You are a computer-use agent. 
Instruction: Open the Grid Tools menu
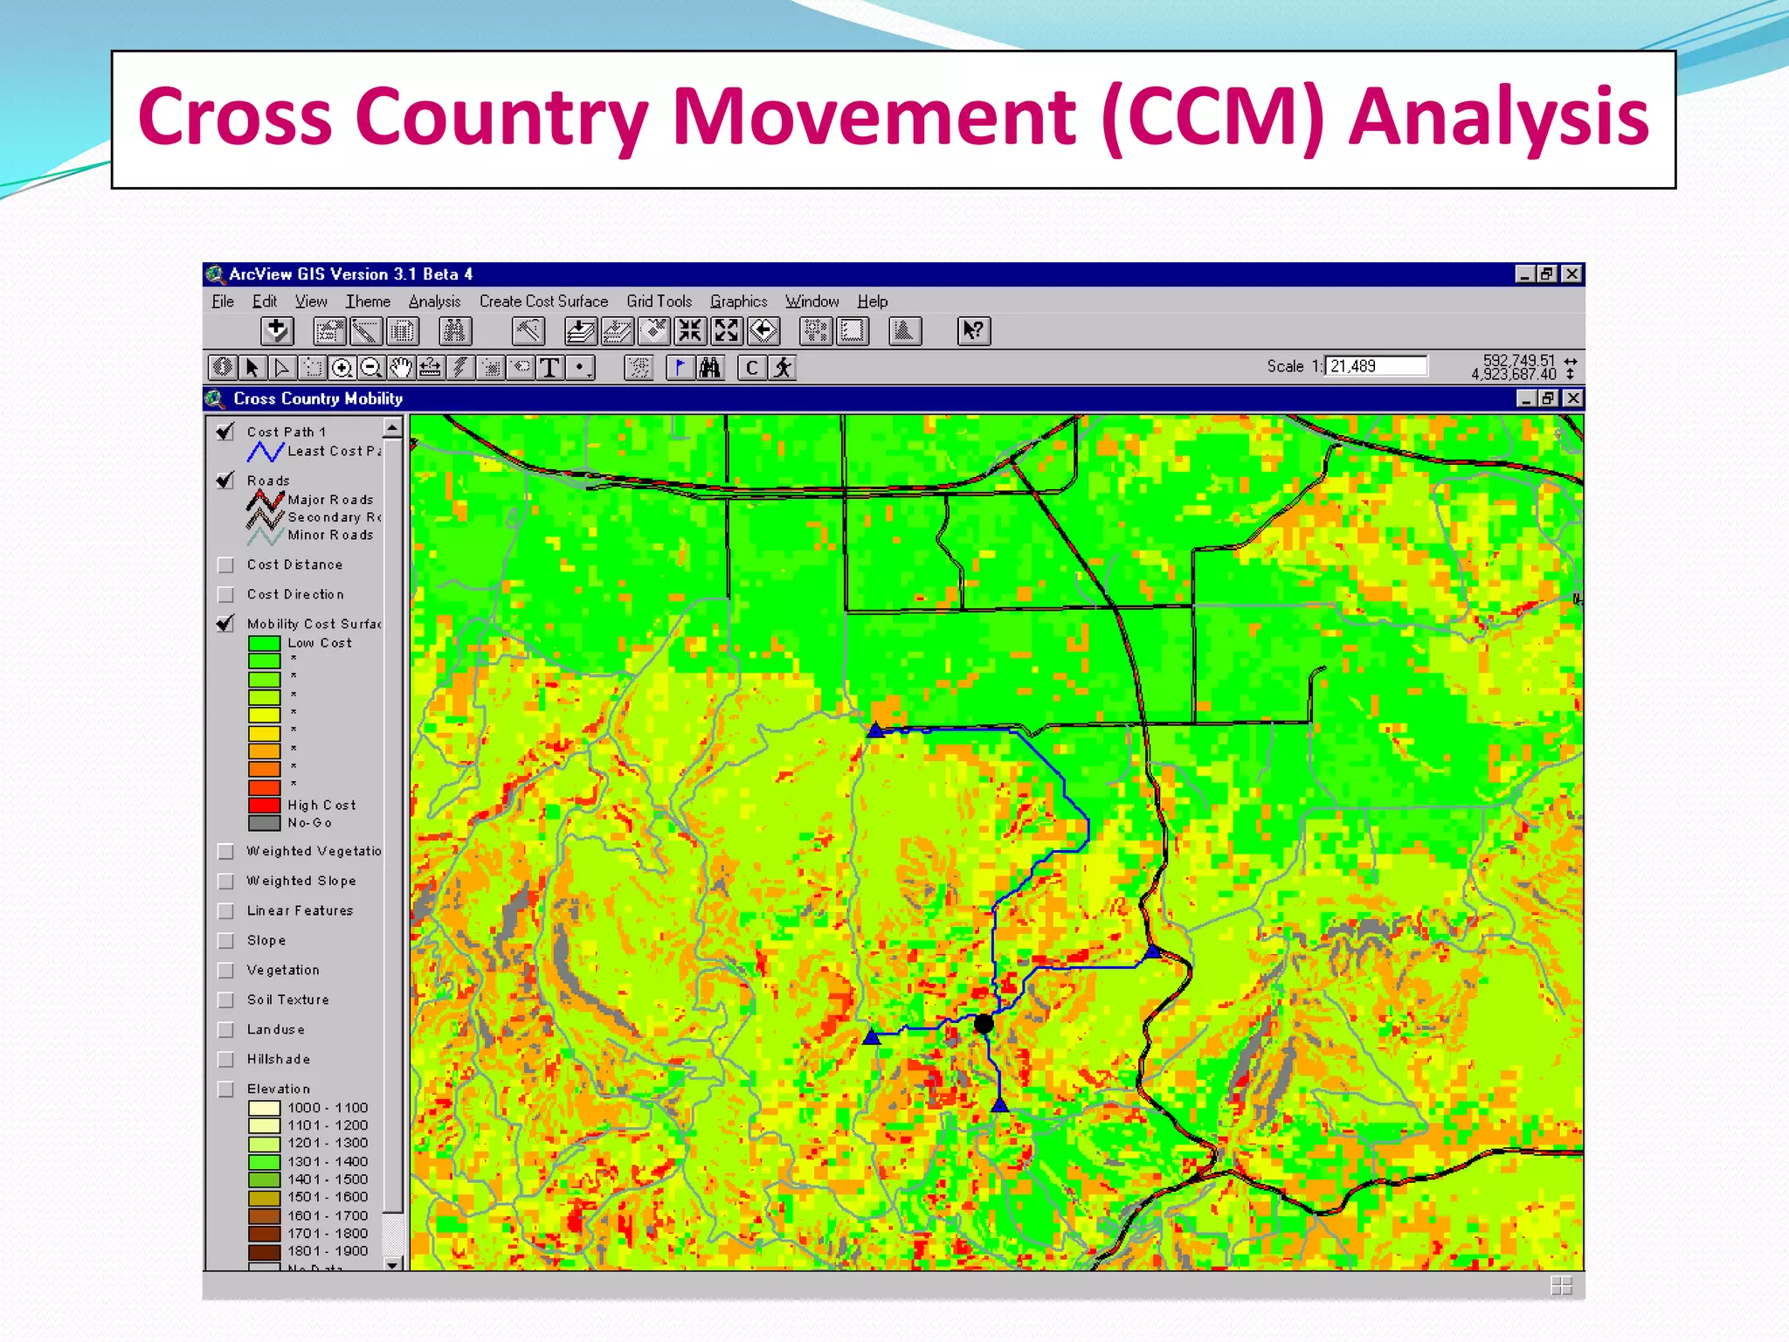click(659, 301)
